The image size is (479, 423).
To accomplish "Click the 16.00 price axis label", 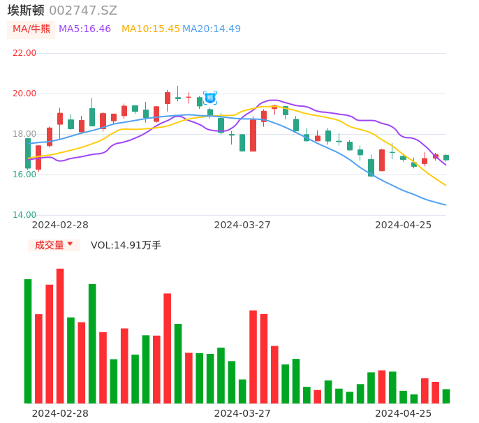I will pyautogui.click(x=24, y=175).
